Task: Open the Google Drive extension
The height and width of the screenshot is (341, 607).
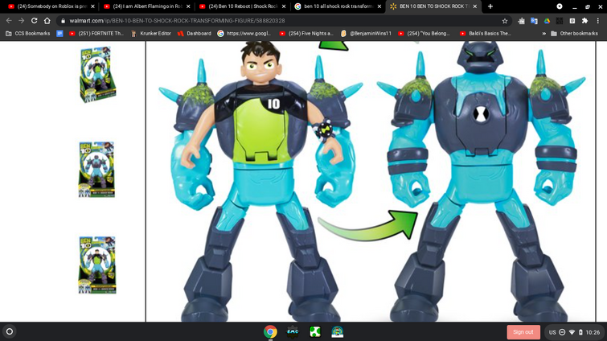Action: [547, 21]
